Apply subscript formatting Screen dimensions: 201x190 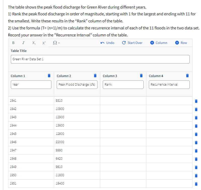pyautogui.click(x=34, y=43)
